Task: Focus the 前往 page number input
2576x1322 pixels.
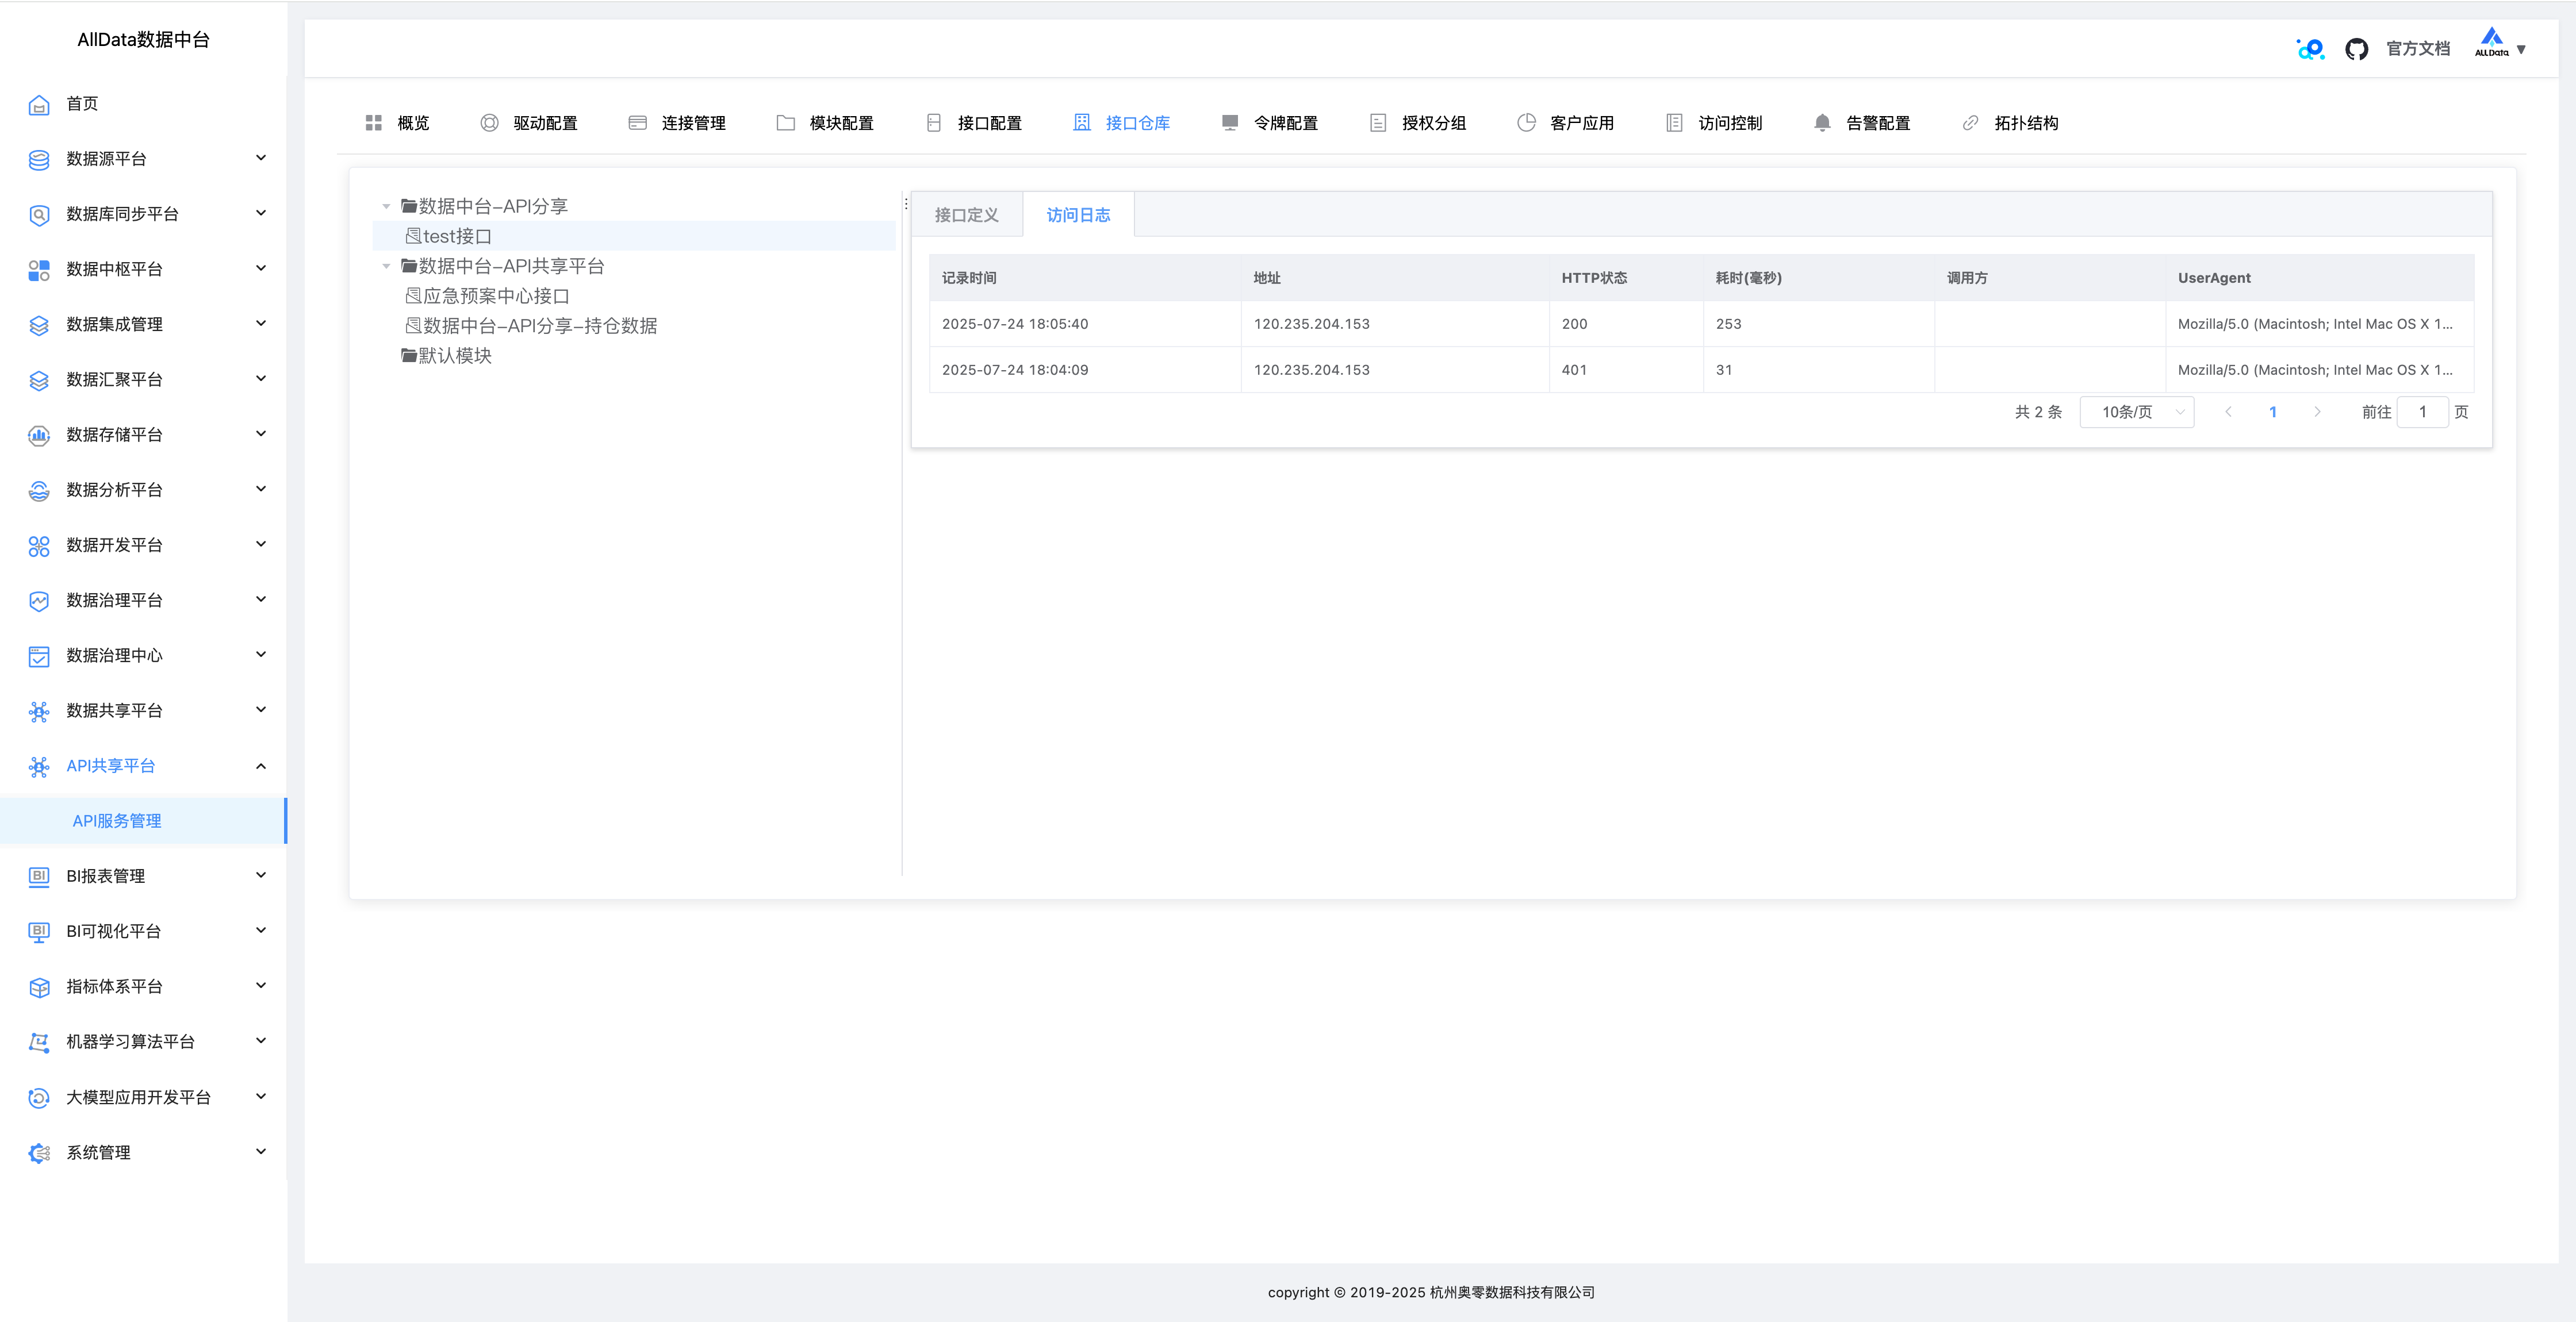Action: [x=2422, y=412]
